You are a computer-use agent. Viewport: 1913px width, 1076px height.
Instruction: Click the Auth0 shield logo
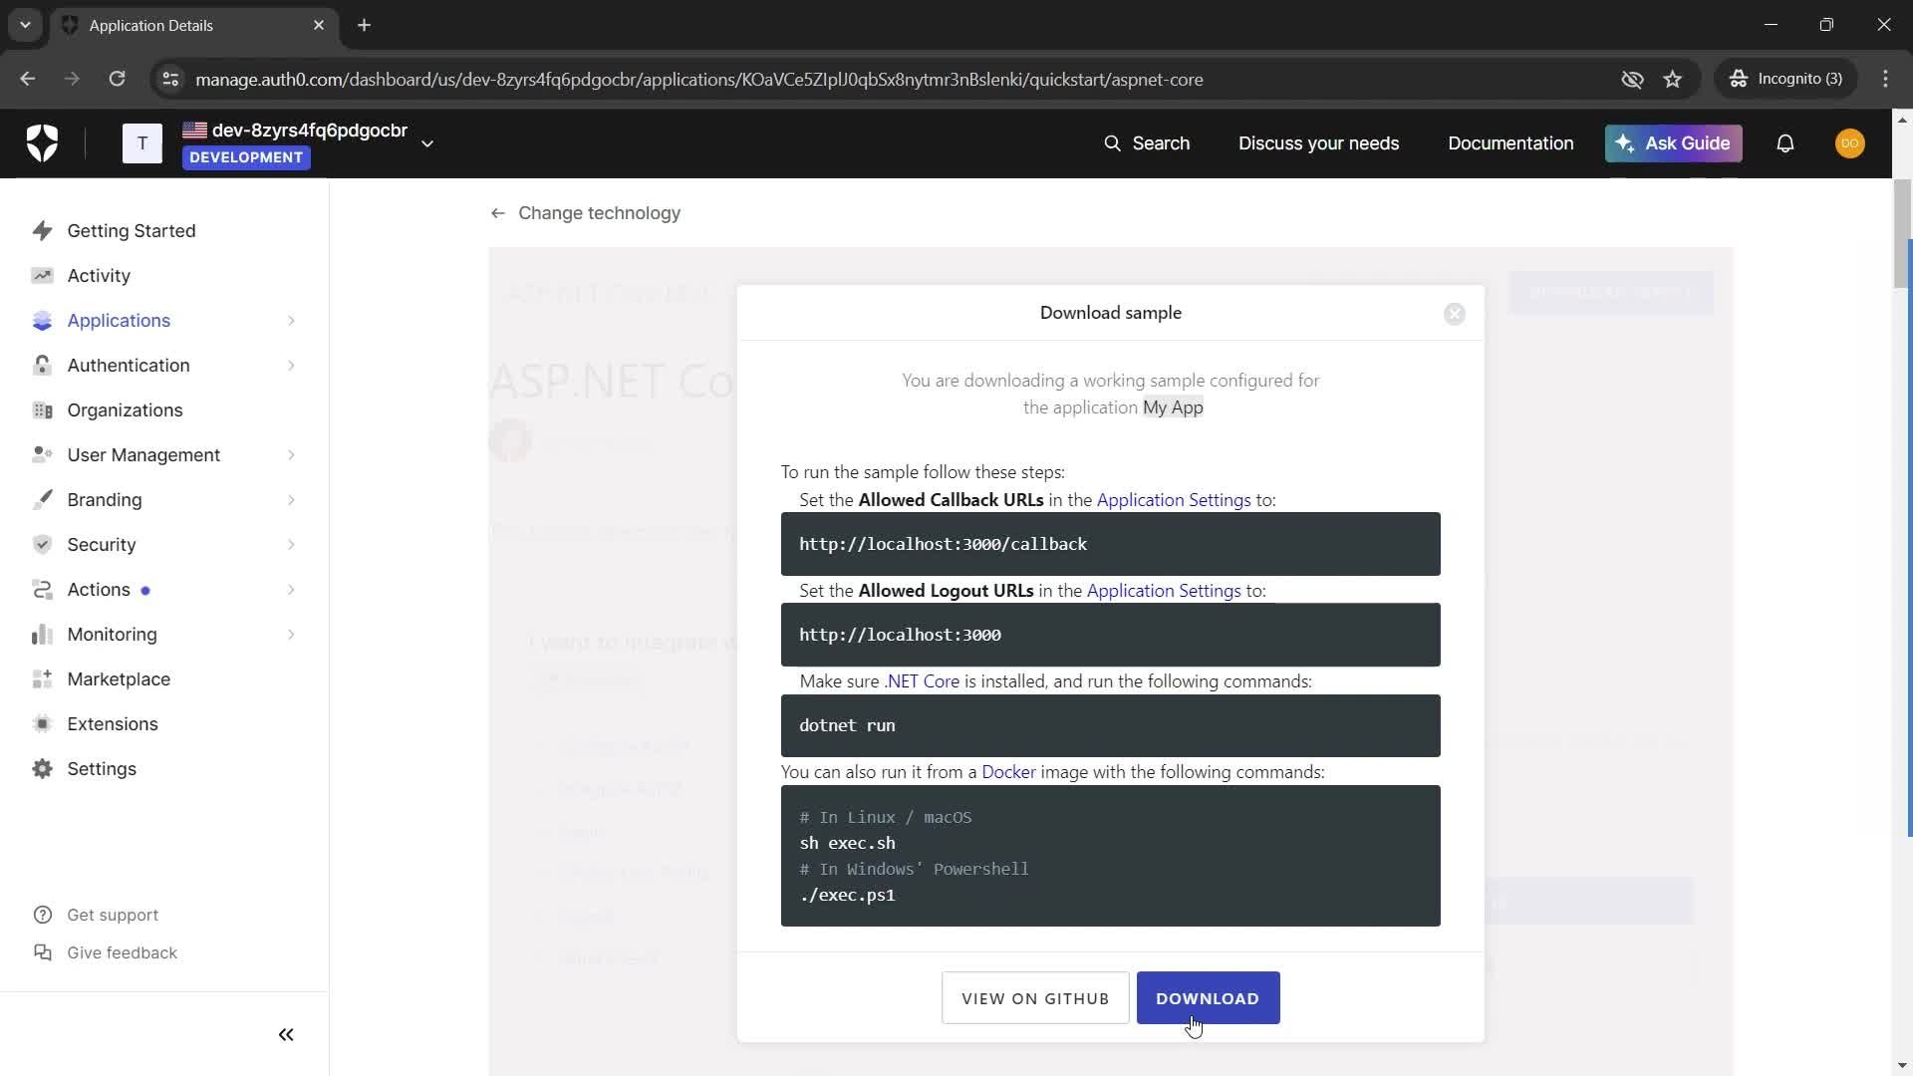42,143
